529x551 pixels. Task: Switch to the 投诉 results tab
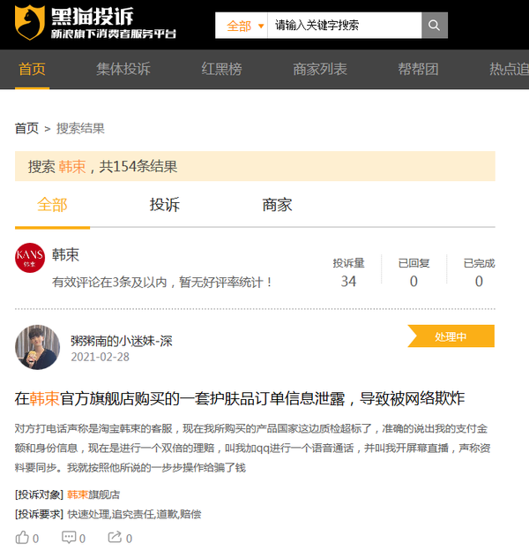pos(165,205)
